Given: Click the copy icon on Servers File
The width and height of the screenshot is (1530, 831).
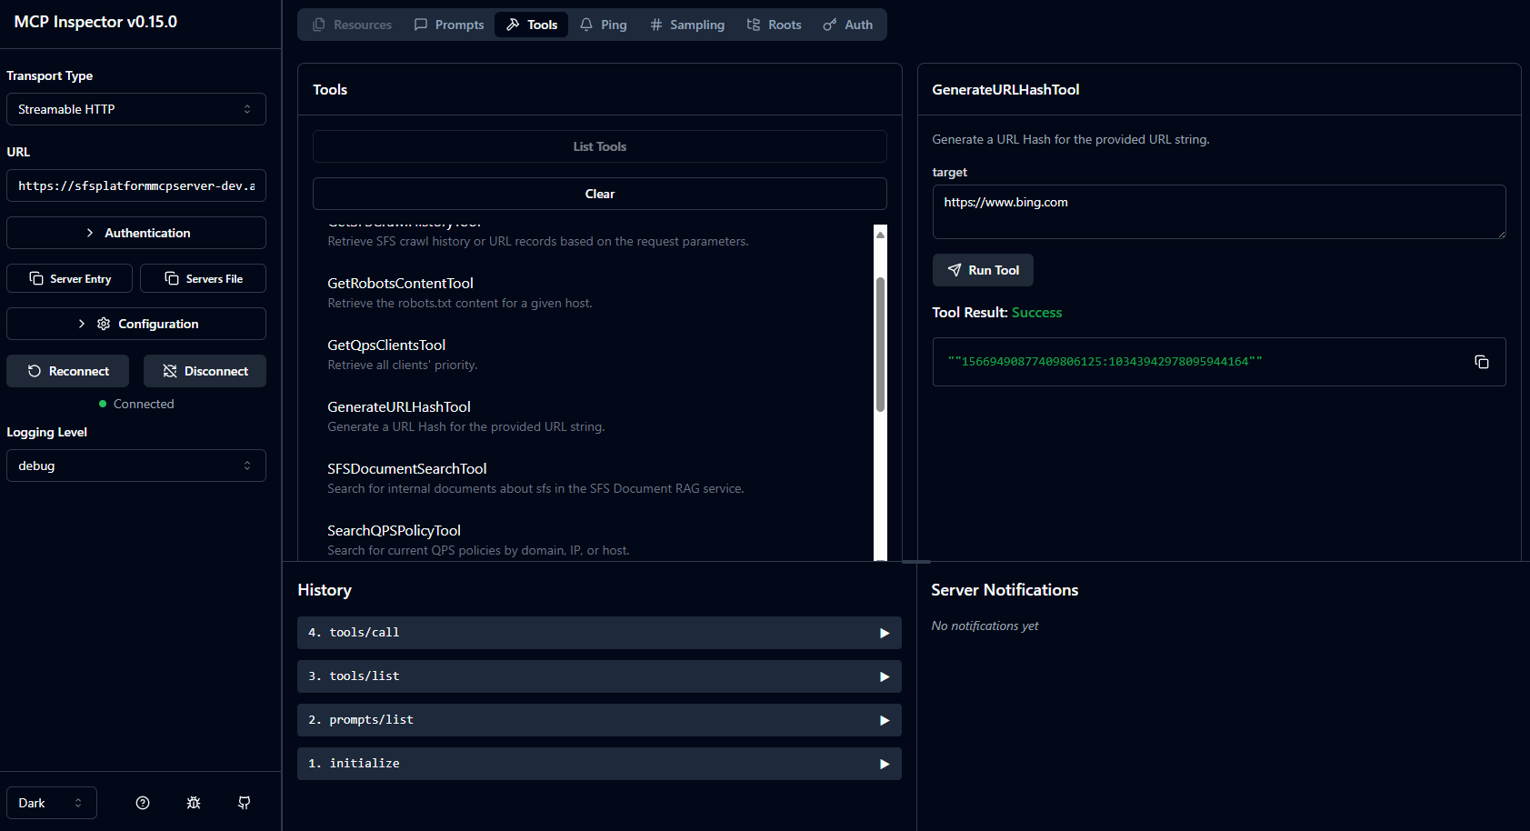Looking at the screenshot, I should point(172,278).
